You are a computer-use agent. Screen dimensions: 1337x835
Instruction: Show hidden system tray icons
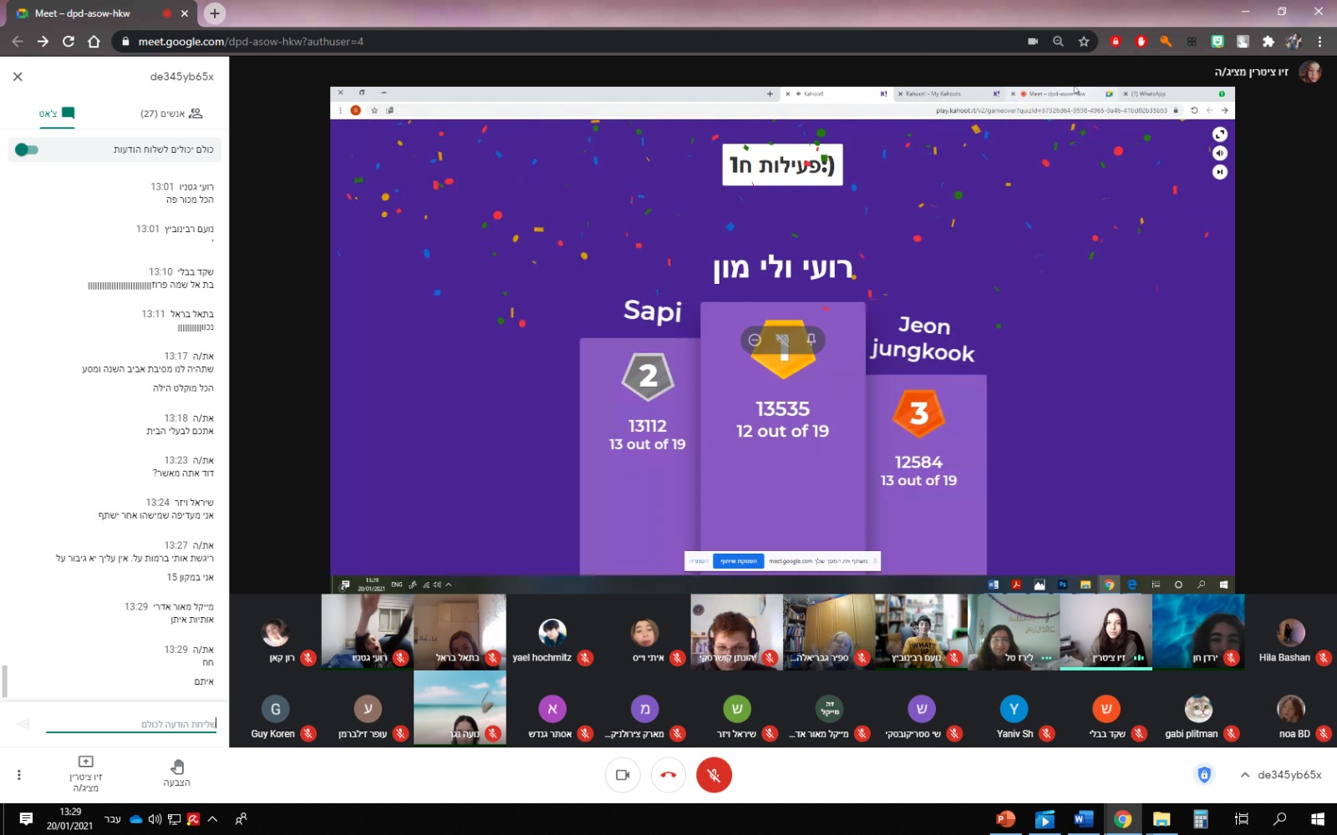[x=212, y=819]
